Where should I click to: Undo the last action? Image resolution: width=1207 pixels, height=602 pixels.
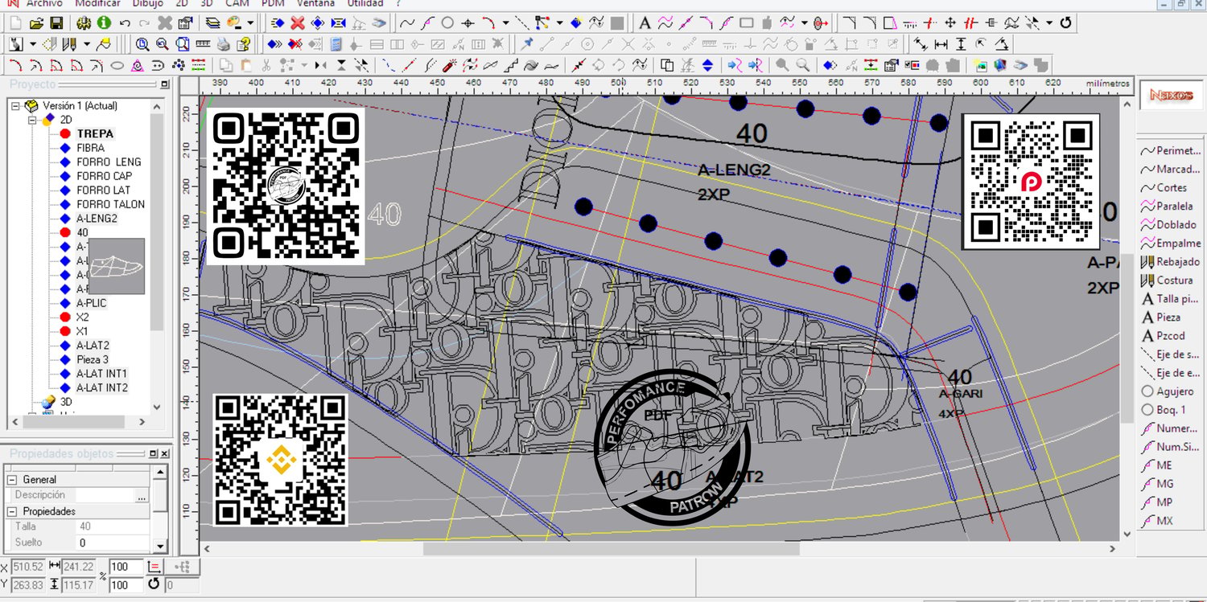[x=125, y=23]
